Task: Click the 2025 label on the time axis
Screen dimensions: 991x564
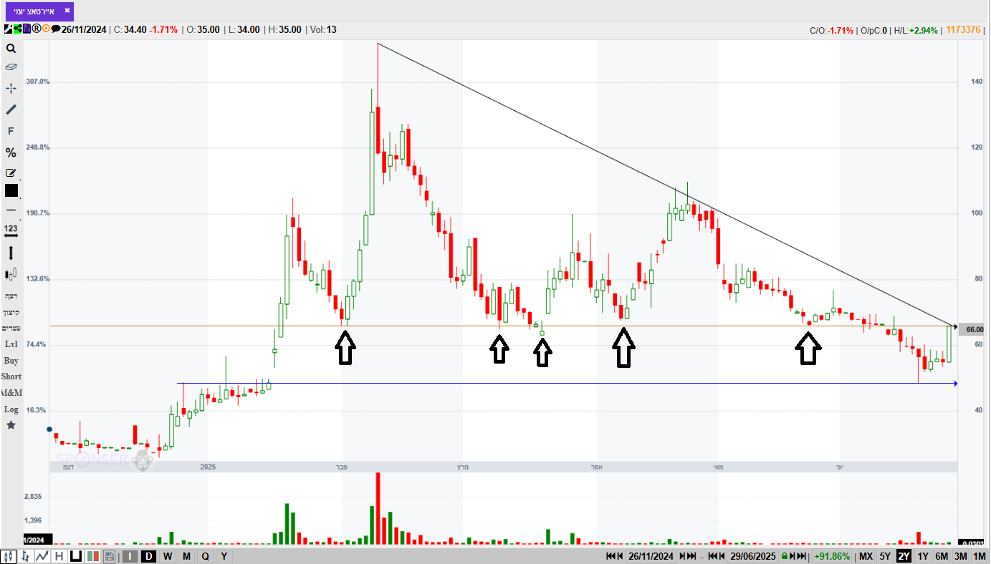Action: [208, 467]
